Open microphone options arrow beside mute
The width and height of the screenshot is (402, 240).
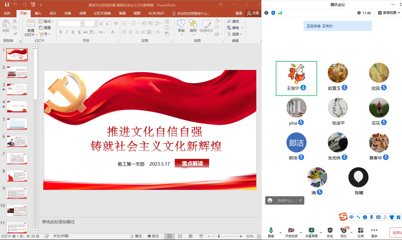point(281,232)
